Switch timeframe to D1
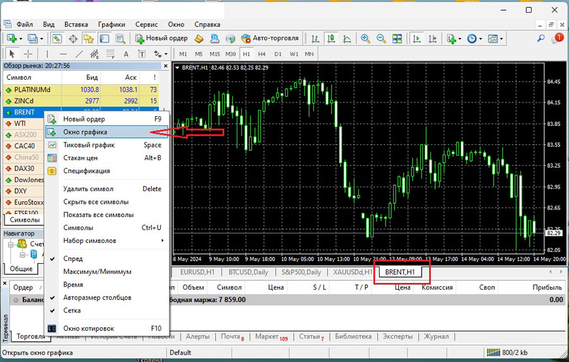 pos(278,54)
